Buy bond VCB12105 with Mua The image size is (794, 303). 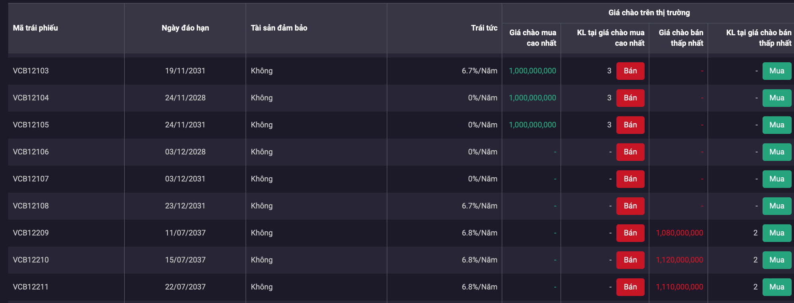[777, 125]
